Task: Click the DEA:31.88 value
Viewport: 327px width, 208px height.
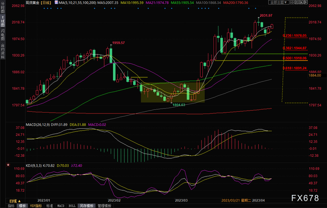Action: coord(78,125)
